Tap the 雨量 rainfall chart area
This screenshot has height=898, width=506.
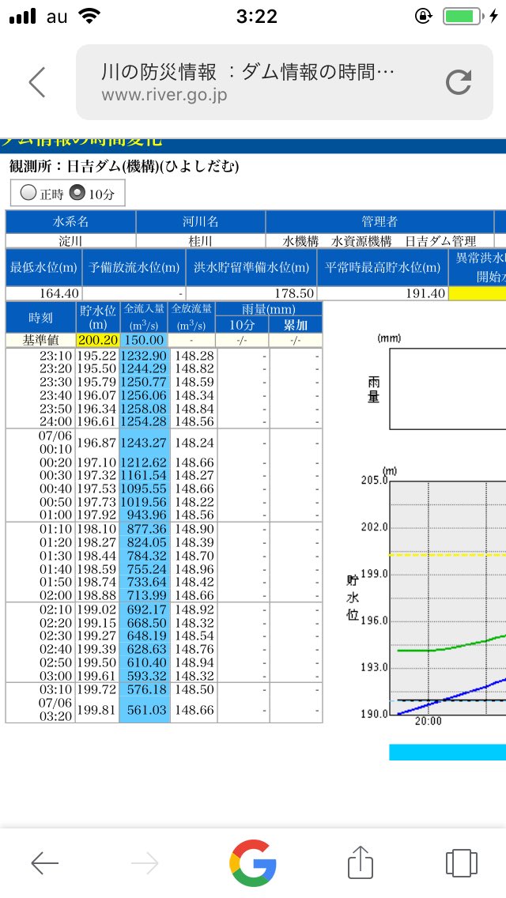tap(447, 388)
